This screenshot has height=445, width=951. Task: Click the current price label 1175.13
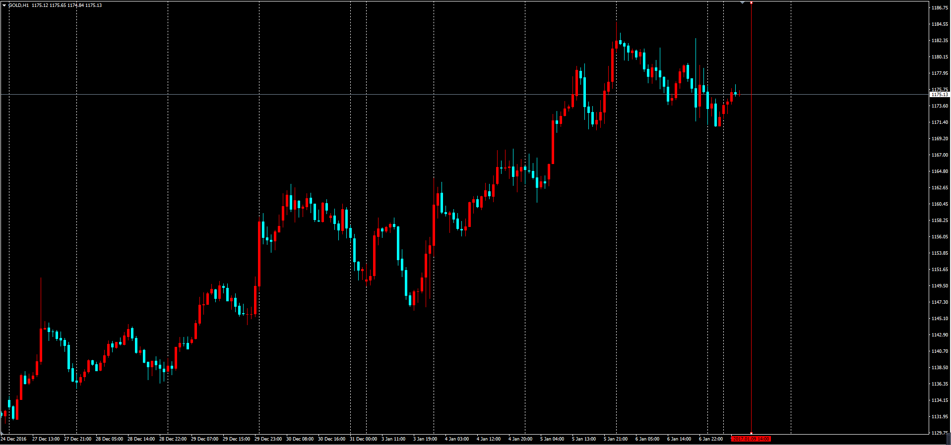(x=939, y=95)
